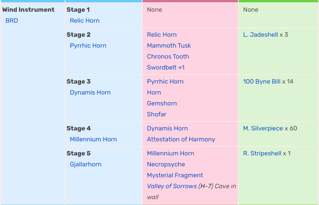Open the Gemshorn item link
The width and height of the screenshot is (319, 205).
(162, 103)
